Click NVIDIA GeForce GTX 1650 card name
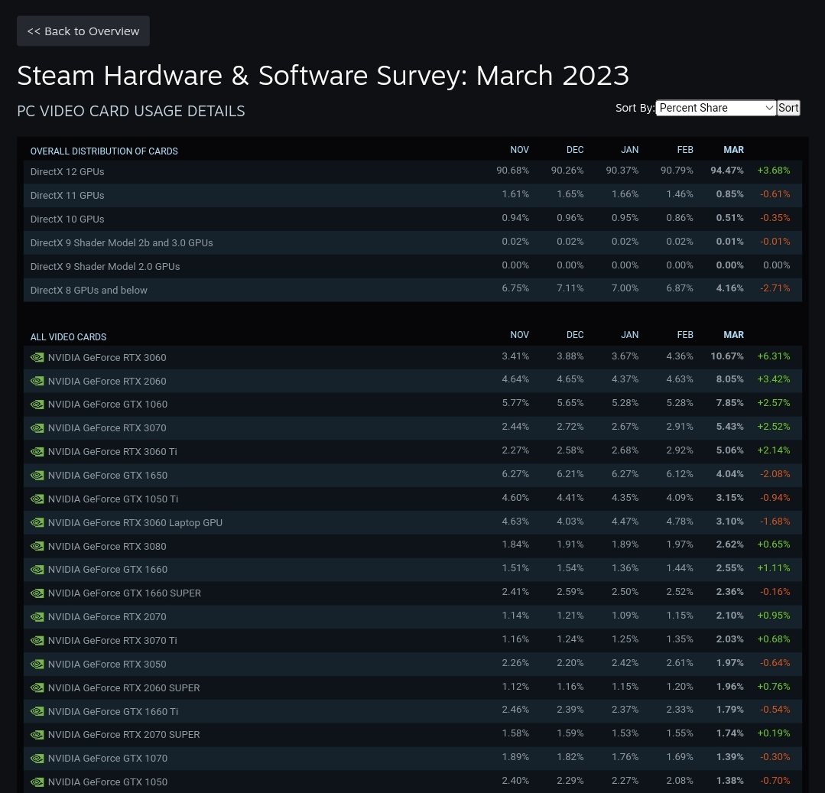The width and height of the screenshot is (825, 793). coord(107,475)
